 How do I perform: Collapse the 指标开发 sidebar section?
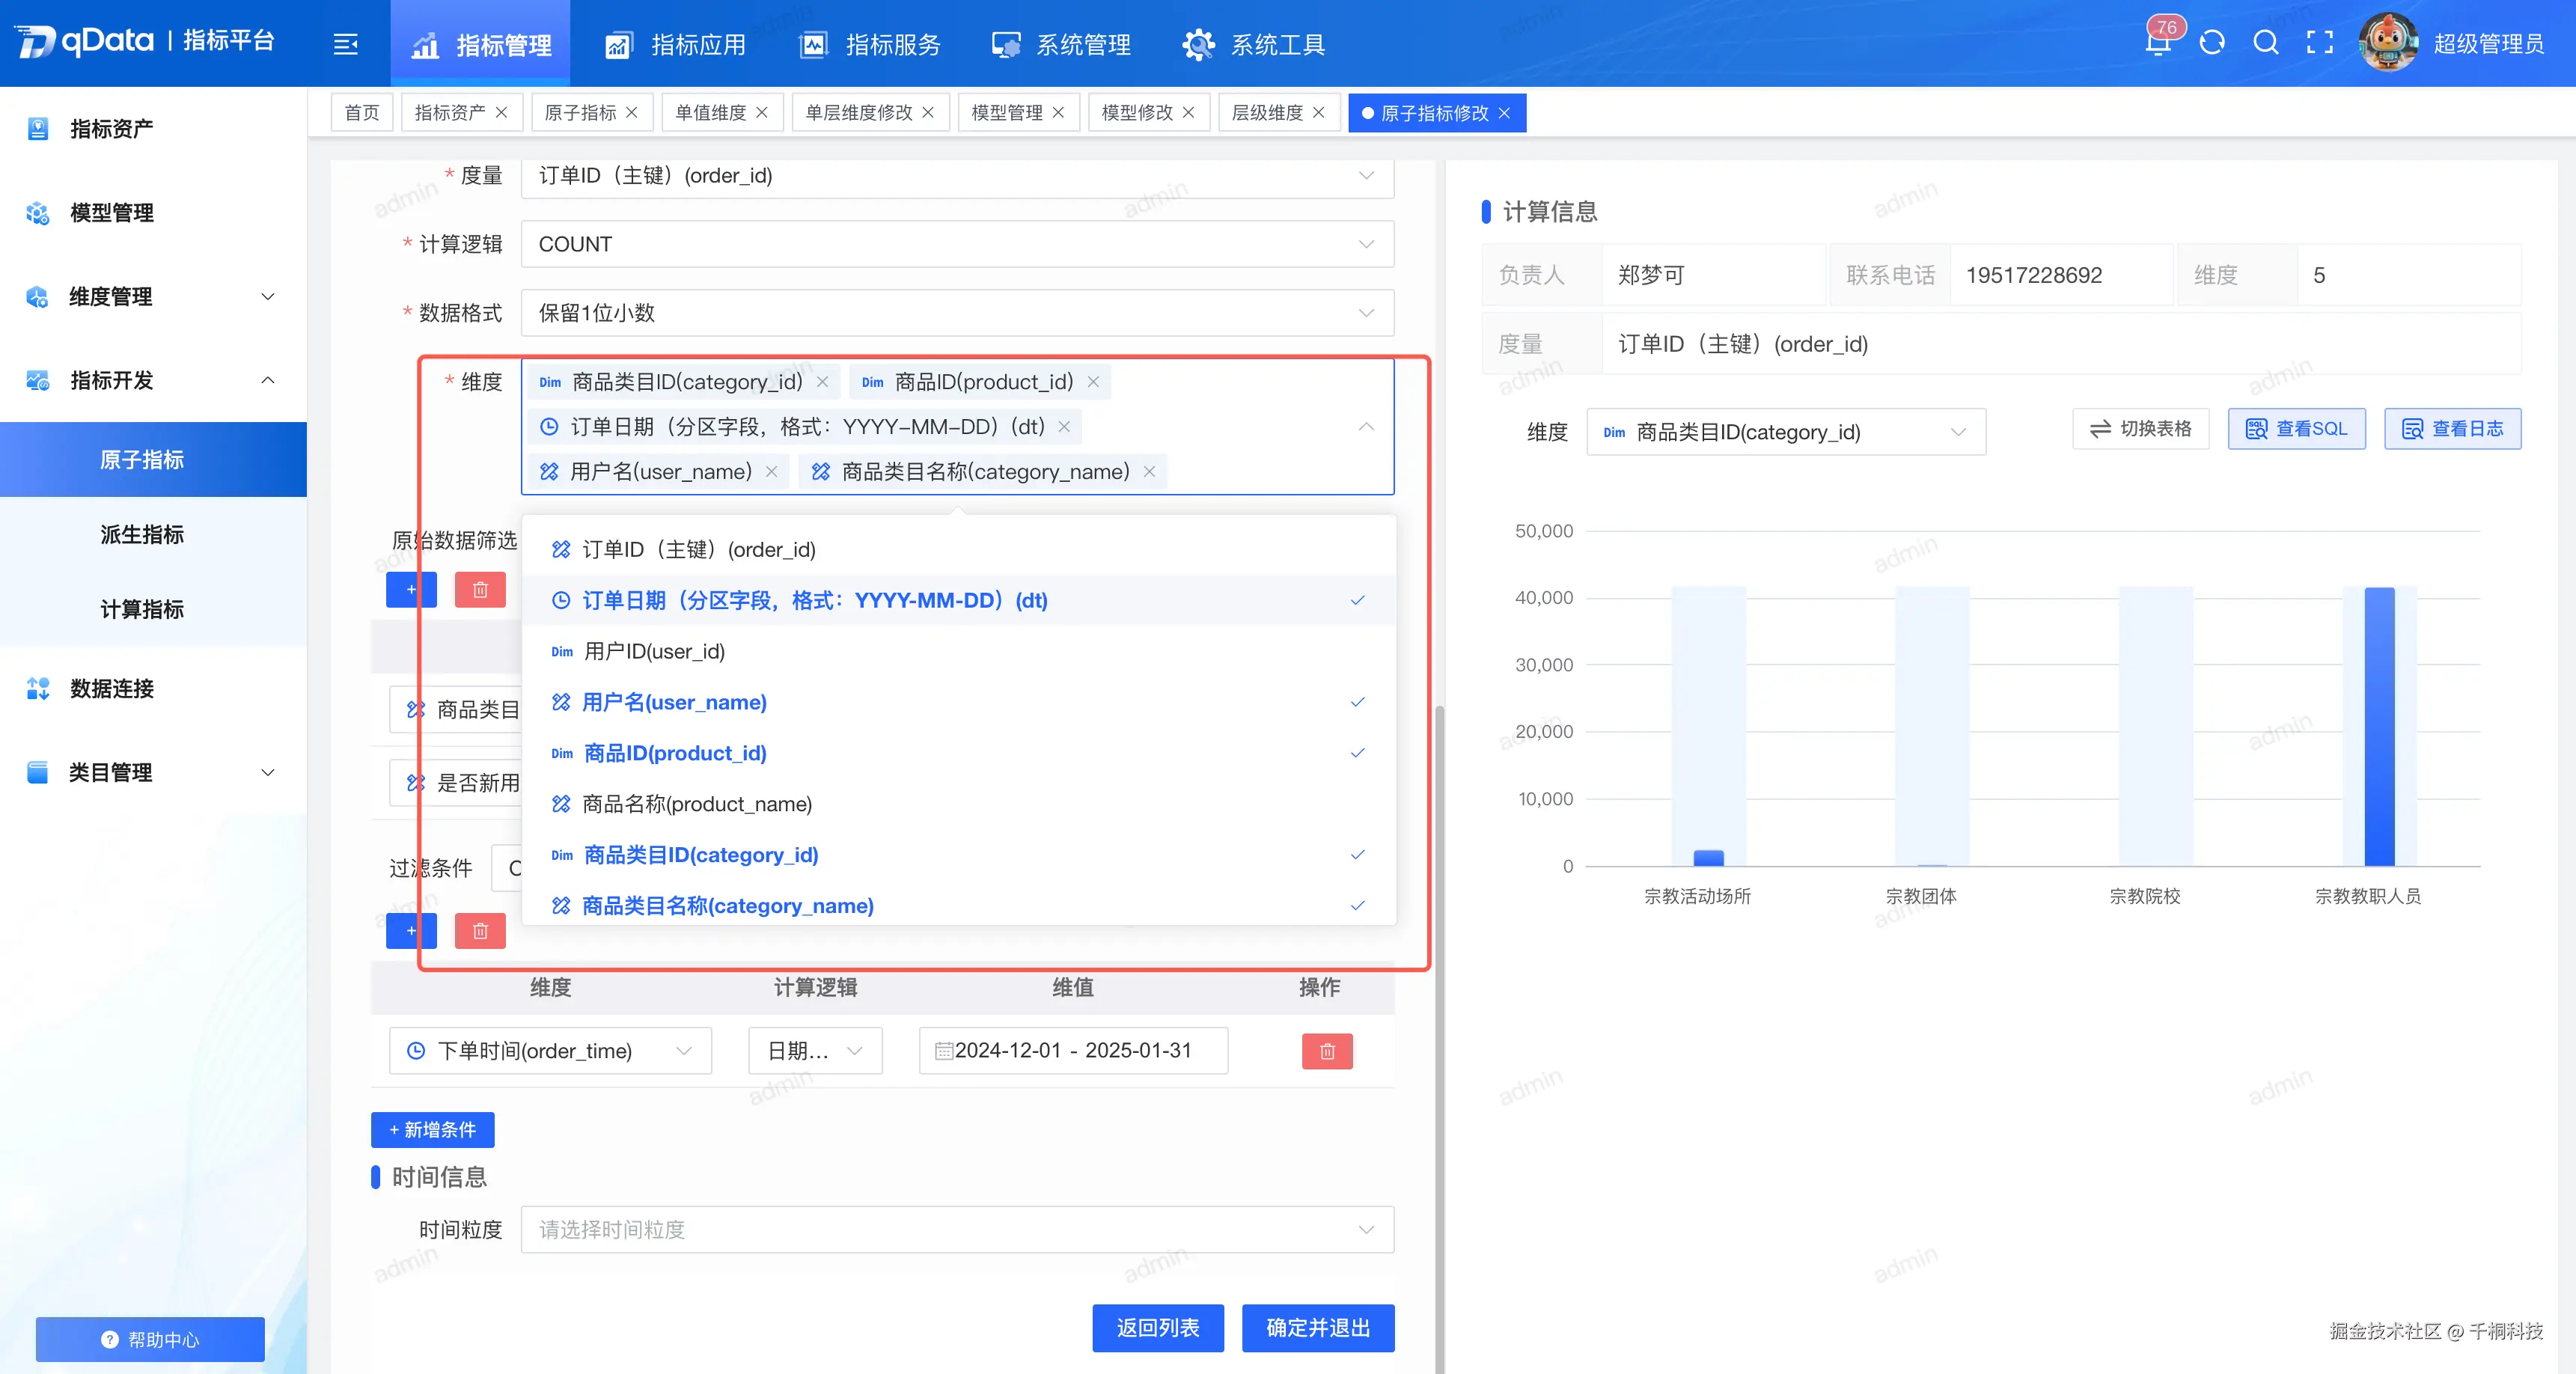pos(266,381)
